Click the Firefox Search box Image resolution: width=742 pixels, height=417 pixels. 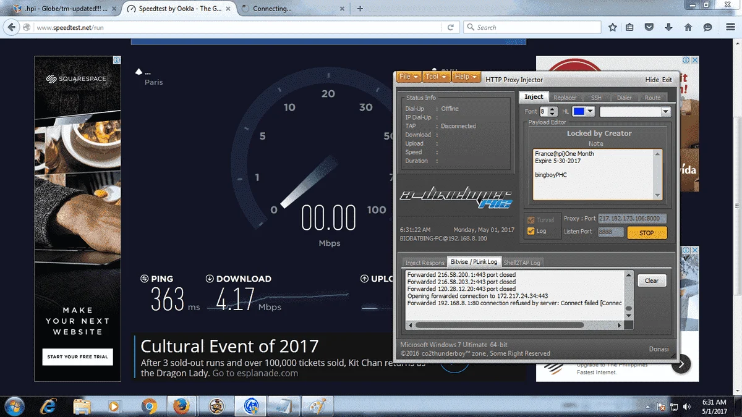(531, 27)
